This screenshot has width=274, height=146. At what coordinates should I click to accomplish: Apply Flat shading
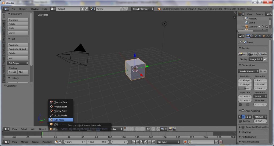(23, 72)
